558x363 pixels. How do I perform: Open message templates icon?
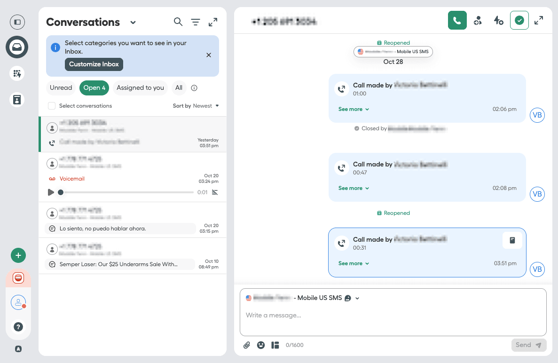(275, 345)
